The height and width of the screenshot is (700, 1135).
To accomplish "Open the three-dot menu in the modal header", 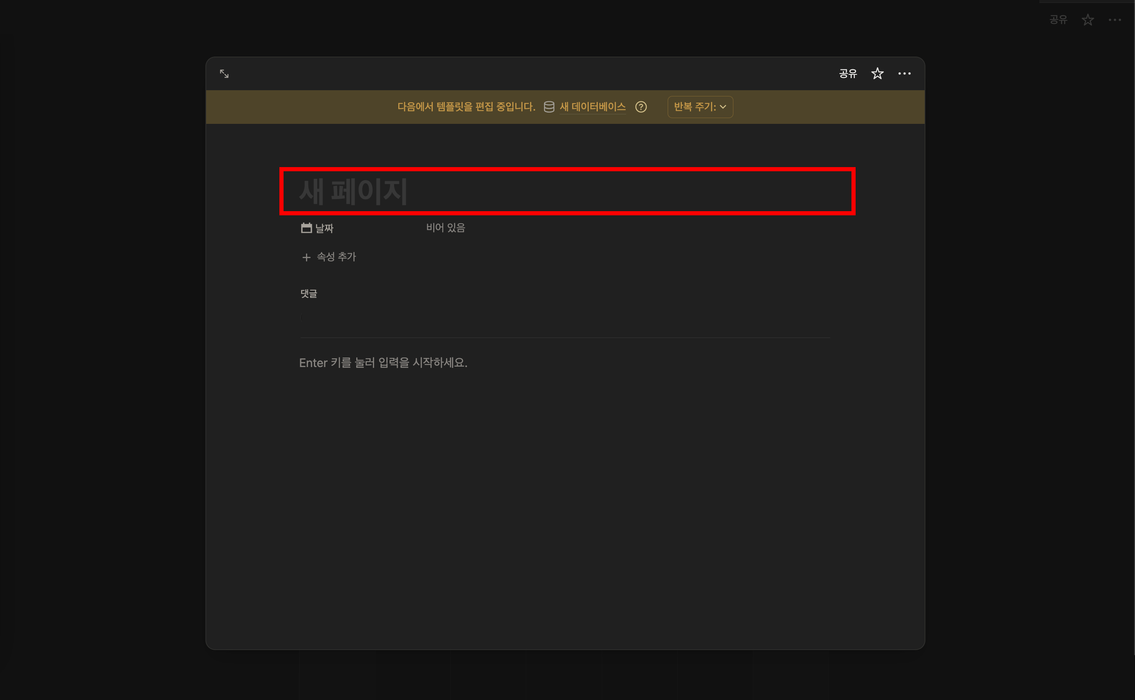I will click(x=904, y=74).
